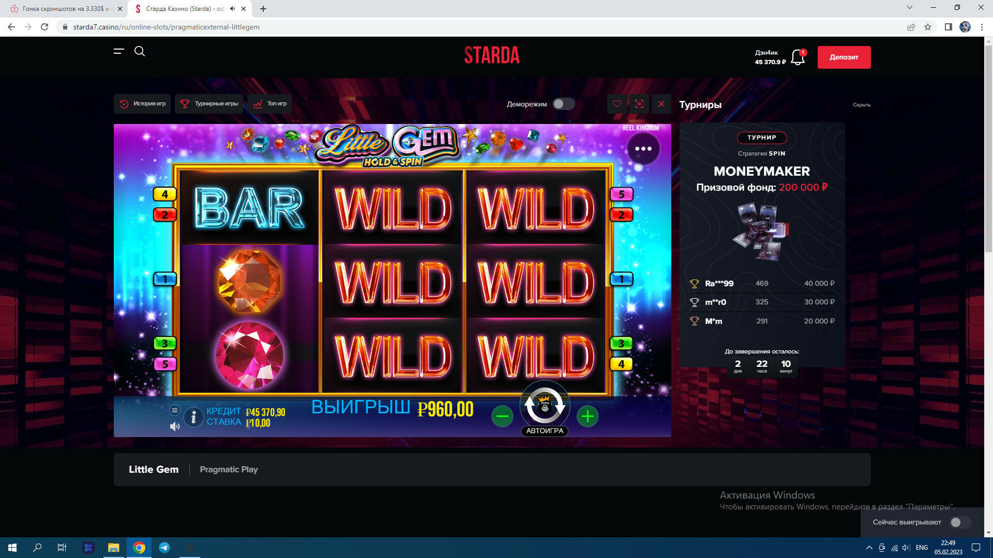Open notifications bell icon
The height and width of the screenshot is (558, 993).
798,57
